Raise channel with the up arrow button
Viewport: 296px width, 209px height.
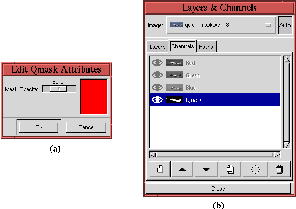[x=182, y=169]
